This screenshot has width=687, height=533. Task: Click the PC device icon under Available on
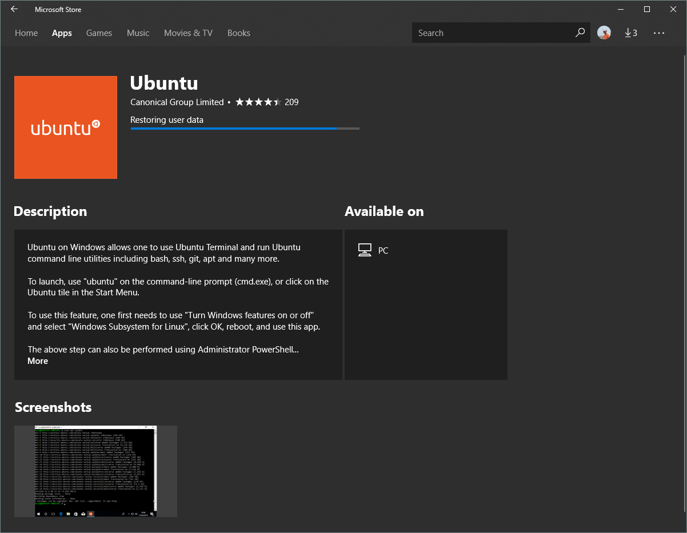(x=365, y=250)
